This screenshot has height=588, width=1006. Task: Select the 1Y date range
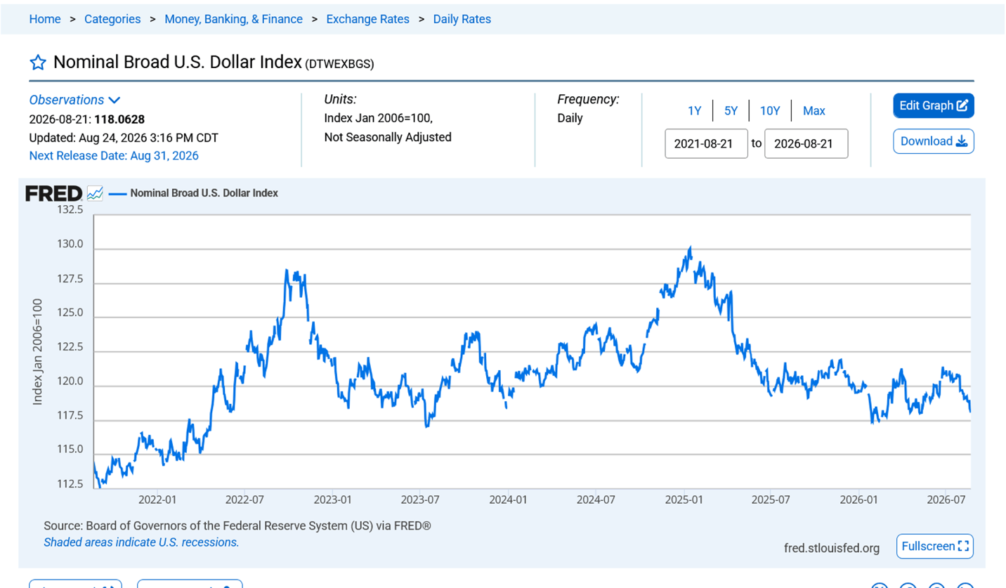(695, 110)
